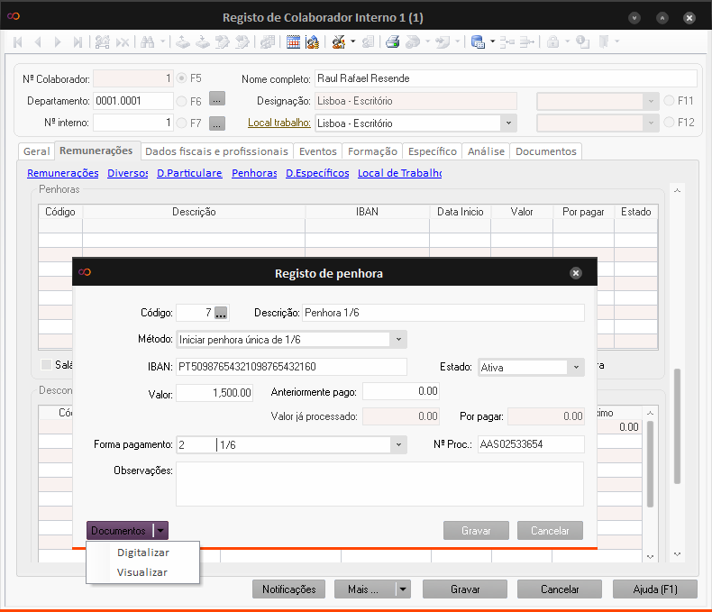Open the Código lookup button with the ellipsis
This screenshot has height=612, width=712.
(221, 313)
